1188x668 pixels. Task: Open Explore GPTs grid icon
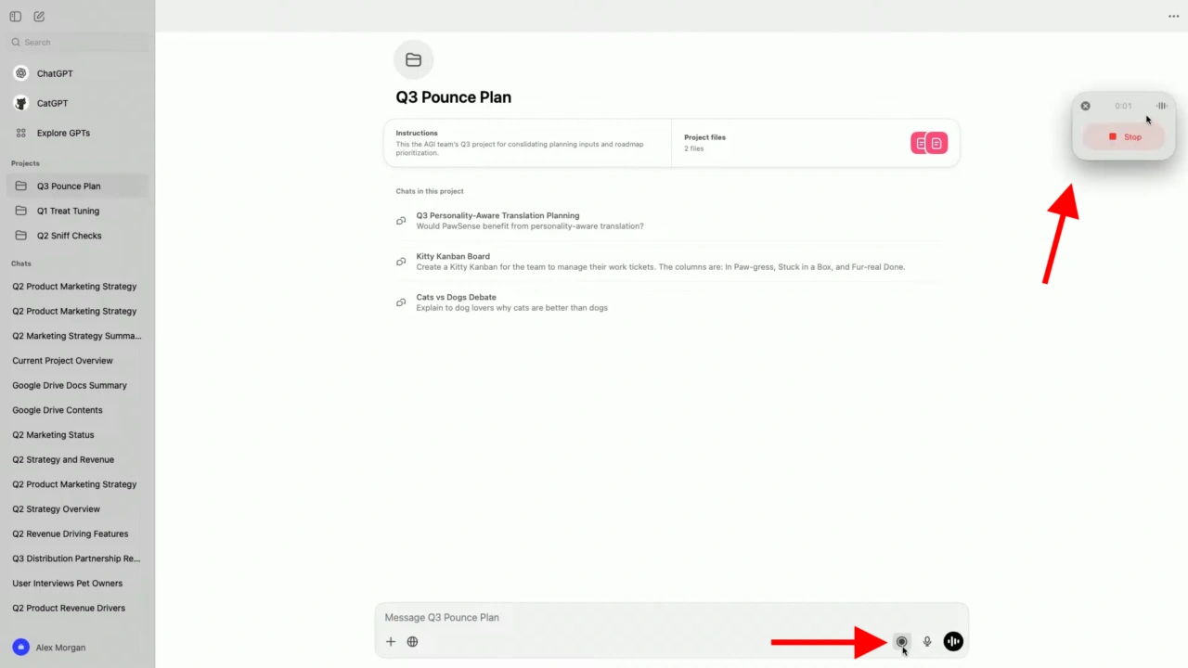(21, 133)
